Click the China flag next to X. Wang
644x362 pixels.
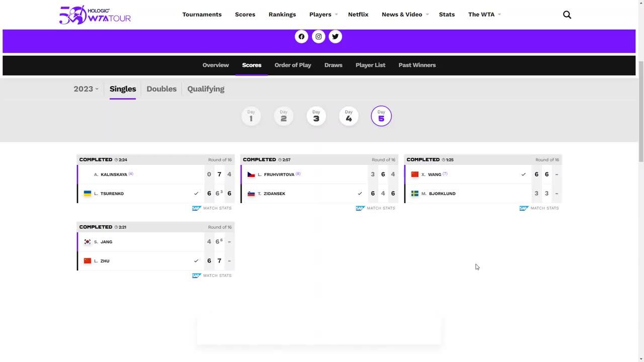(415, 174)
